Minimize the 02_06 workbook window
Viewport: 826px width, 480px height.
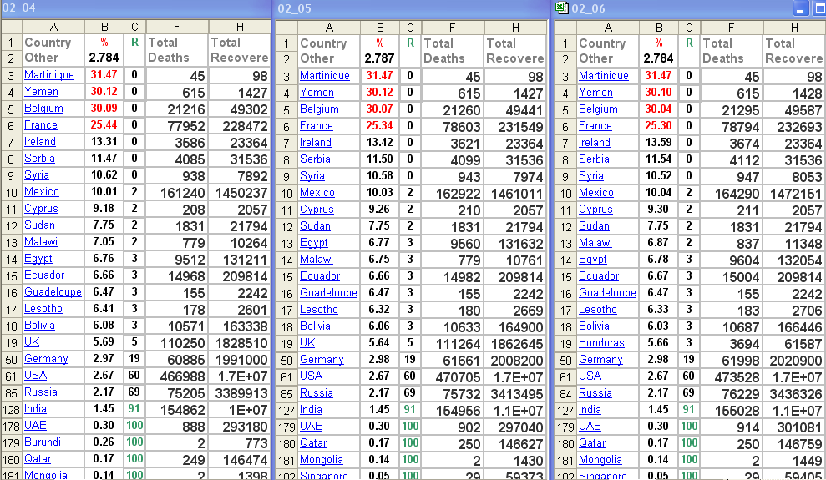coord(800,8)
